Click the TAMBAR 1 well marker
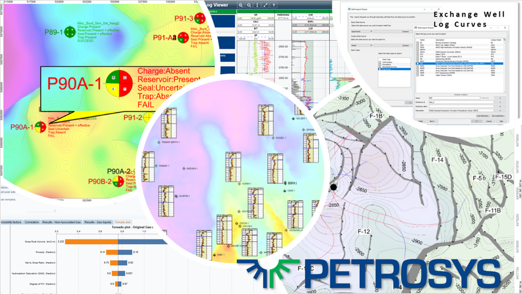The height and width of the screenshot is (294, 522). click(156, 166)
